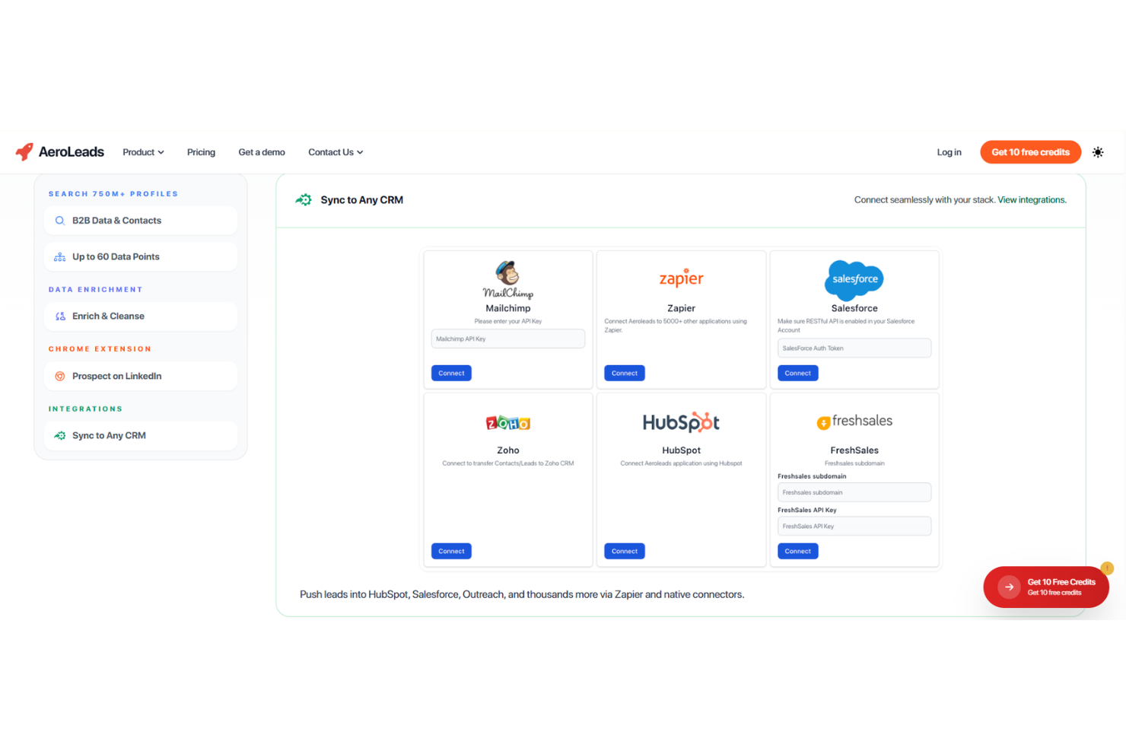Click the green sync icon in the panel header
The image size is (1126, 751).
[x=304, y=199]
